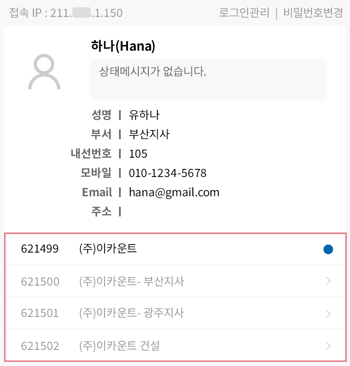Click extension number 105
This screenshot has width=350, height=366.
[x=138, y=154]
